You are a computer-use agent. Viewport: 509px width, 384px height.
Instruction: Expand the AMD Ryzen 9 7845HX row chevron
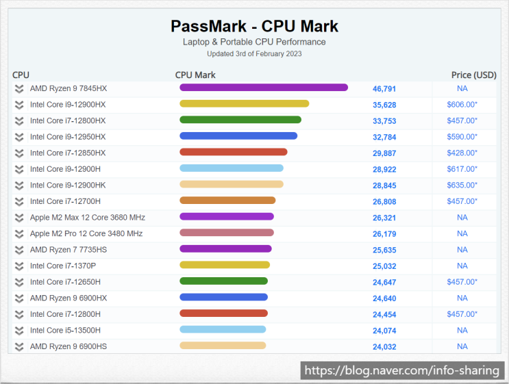[x=19, y=89]
